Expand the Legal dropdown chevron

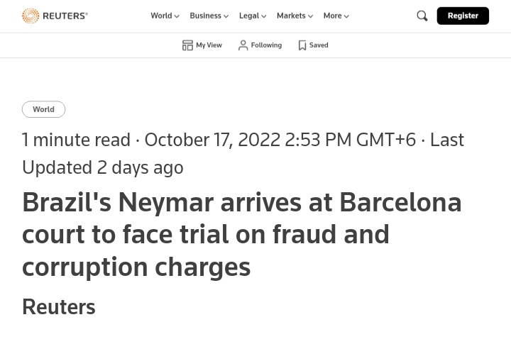coord(263,16)
